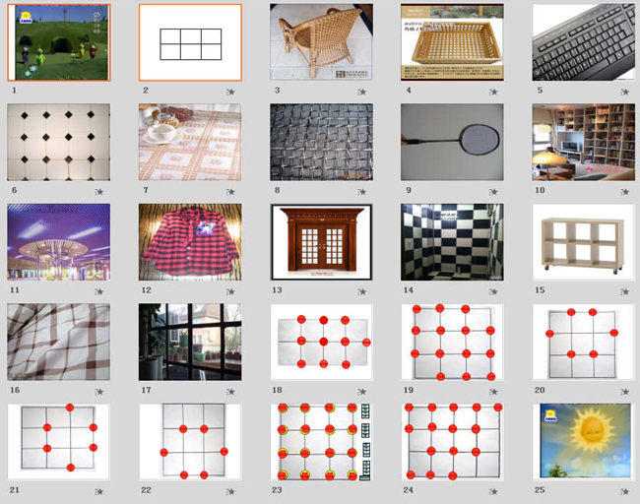Select slide 2 with the grid rectangle

tap(190, 42)
